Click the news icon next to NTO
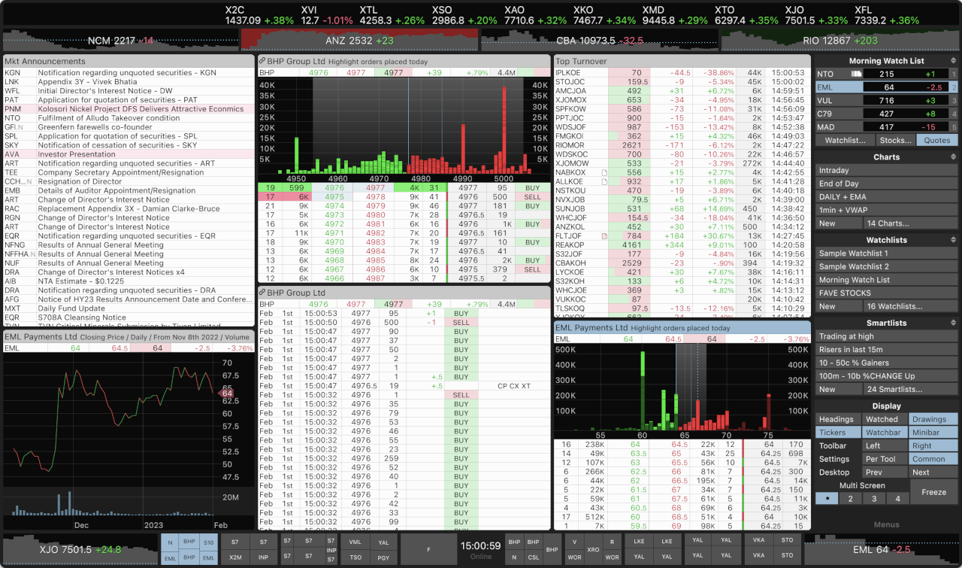Image resolution: width=962 pixels, height=568 pixels. coord(855,74)
